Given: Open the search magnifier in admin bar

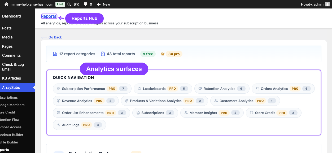Looking at the screenshot, I should click(69, 4).
